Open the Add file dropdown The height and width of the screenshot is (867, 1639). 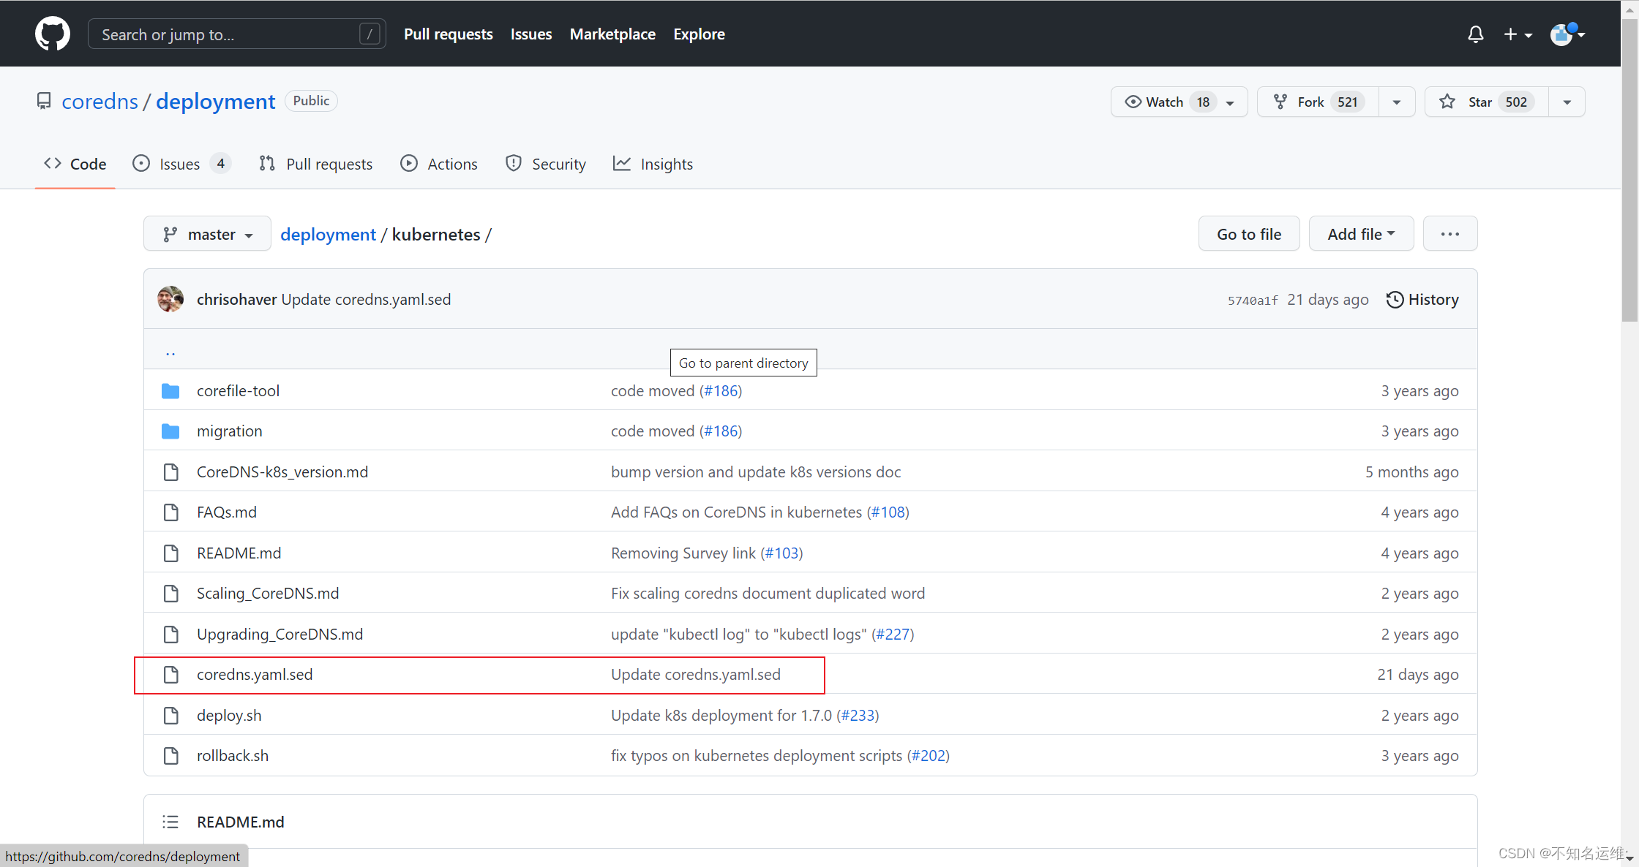point(1361,234)
